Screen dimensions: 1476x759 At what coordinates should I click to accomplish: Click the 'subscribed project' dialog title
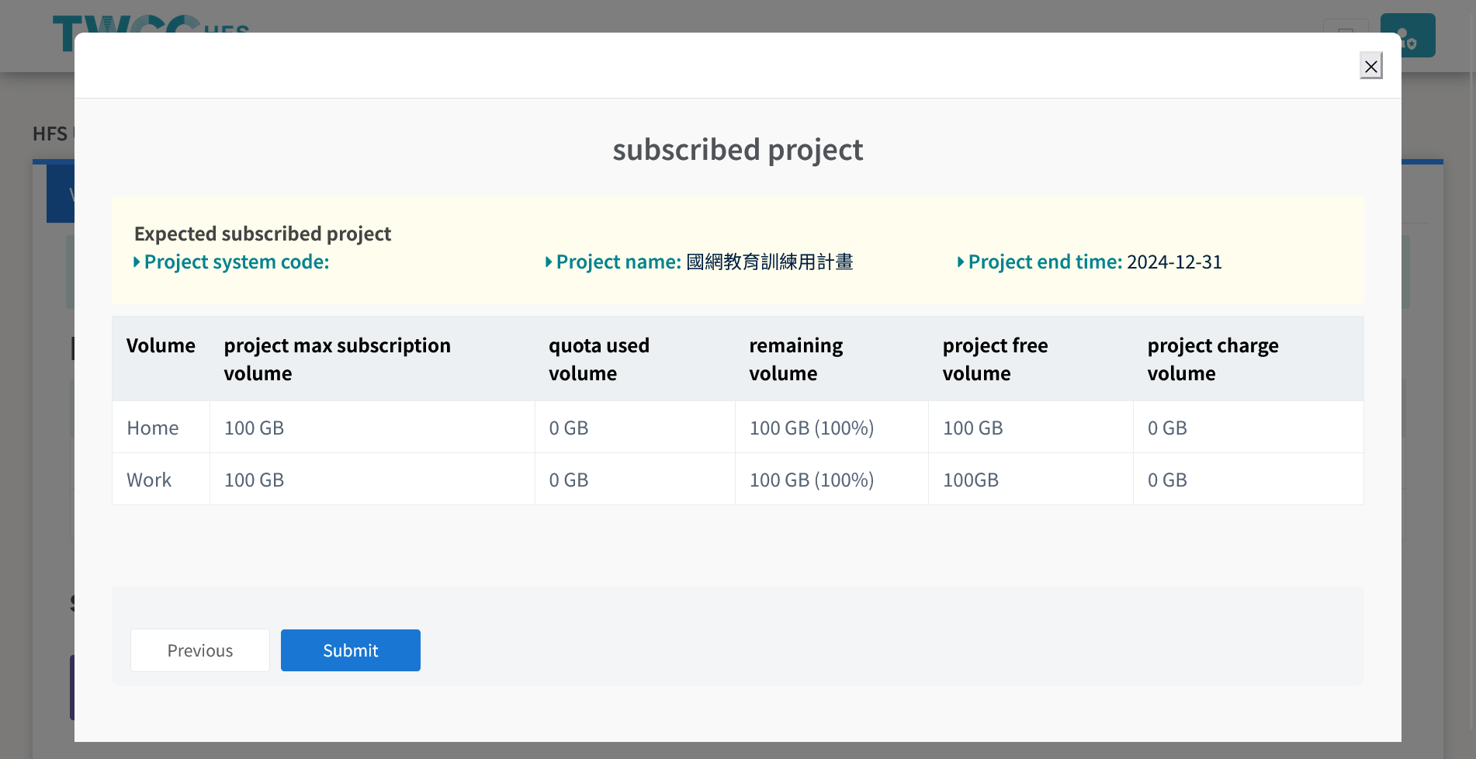coord(738,150)
